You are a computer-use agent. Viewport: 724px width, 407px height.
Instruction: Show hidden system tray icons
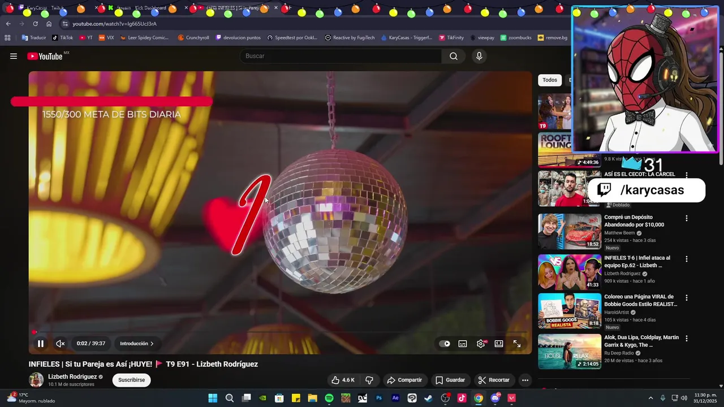[x=650, y=398]
